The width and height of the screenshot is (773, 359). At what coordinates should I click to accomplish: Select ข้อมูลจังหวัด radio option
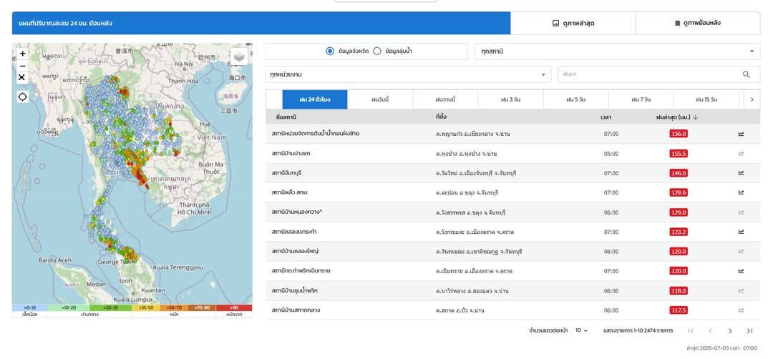[330, 51]
